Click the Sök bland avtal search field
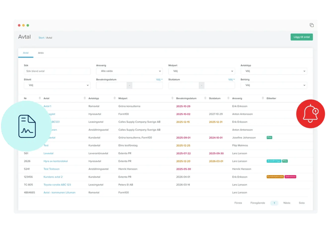This screenshot has height=248, width=331. [x=56, y=71]
